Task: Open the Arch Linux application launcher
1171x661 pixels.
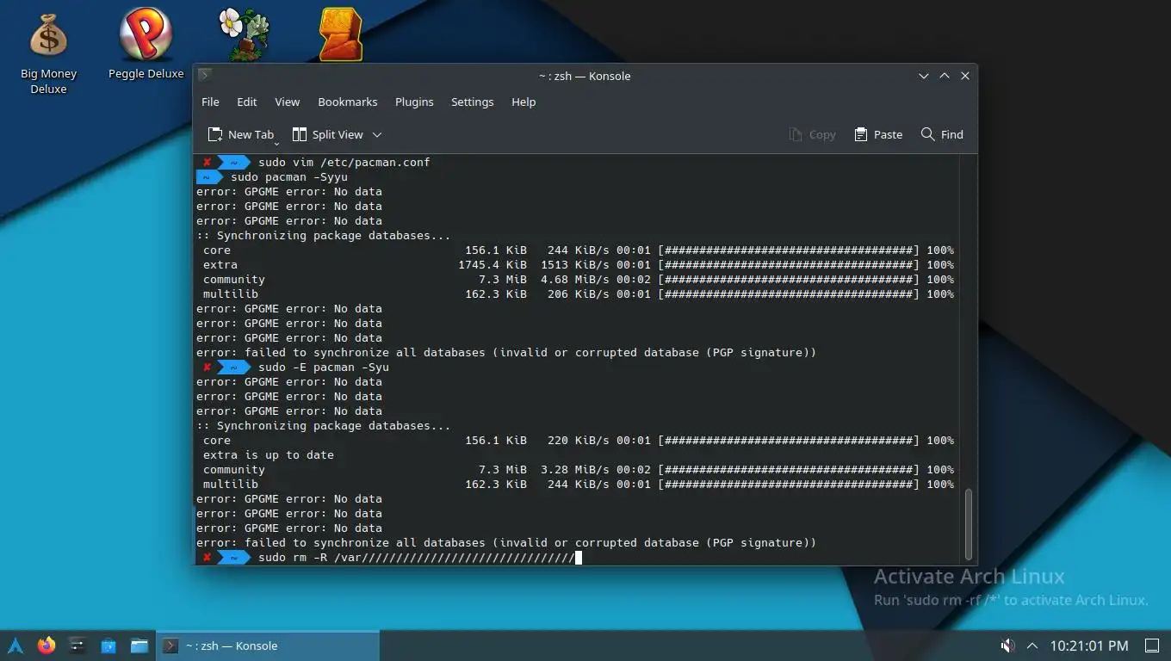Action: click(x=15, y=646)
